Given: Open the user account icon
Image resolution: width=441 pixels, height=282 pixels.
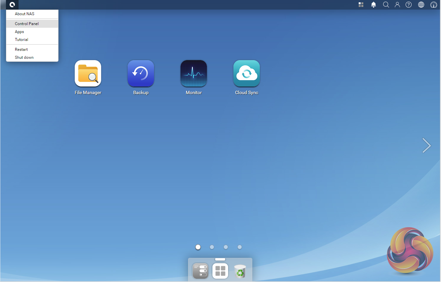Looking at the screenshot, I should [397, 5].
